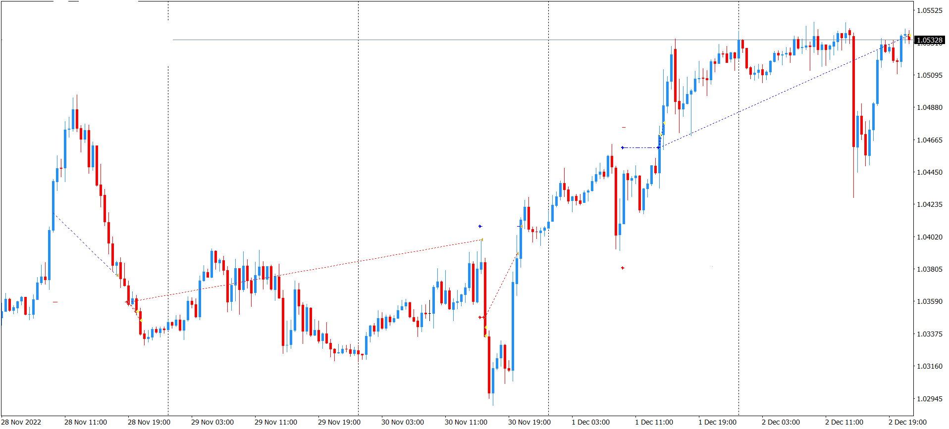Image resolution: width=949 pixels, height=429 pixels.
Task: Click the red marker below the 1 Dec 11:00 candles
Action: tap(623, 268)
